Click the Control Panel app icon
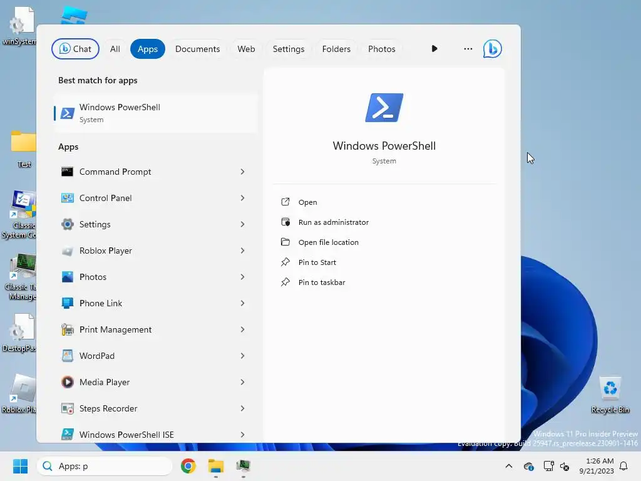 67,198
